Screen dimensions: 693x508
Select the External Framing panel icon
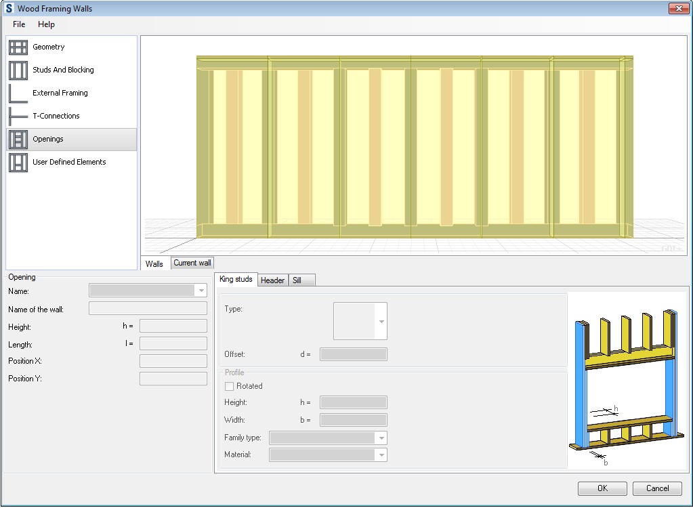click(x=18, y=93)
